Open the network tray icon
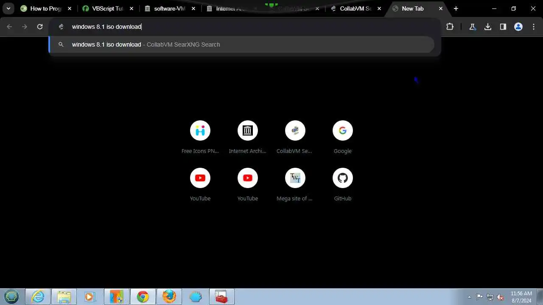Viewport: 543px width, 305px height. pyautogui.click(x=490, y=297)
